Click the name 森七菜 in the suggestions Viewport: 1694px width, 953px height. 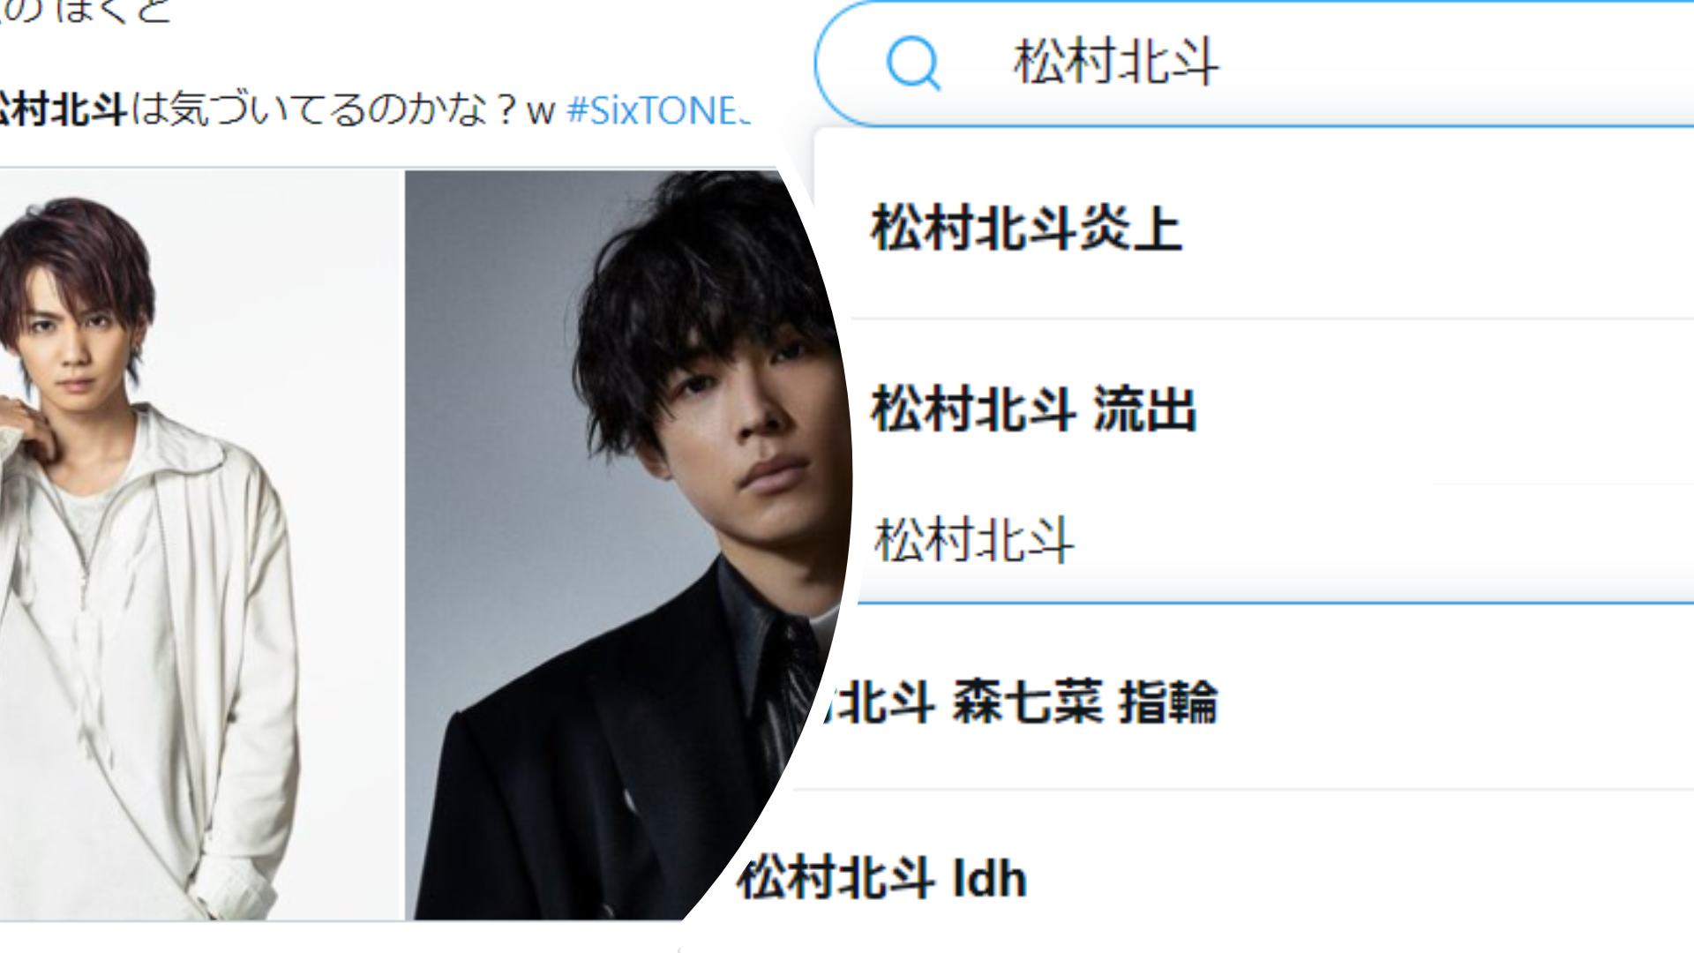coord(1029,702)
